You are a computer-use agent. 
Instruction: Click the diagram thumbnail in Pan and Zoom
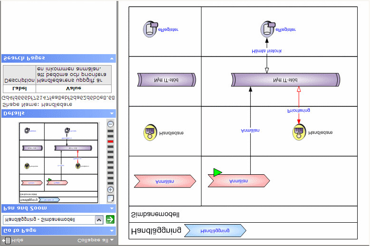tap(59, 163)
